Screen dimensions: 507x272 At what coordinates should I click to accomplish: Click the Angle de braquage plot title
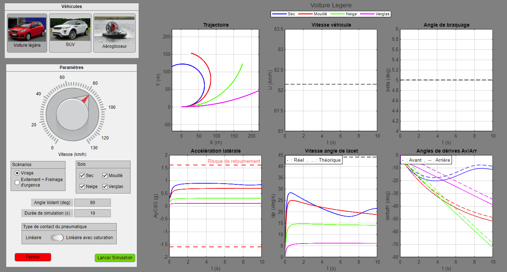click(x=446, y=25)
